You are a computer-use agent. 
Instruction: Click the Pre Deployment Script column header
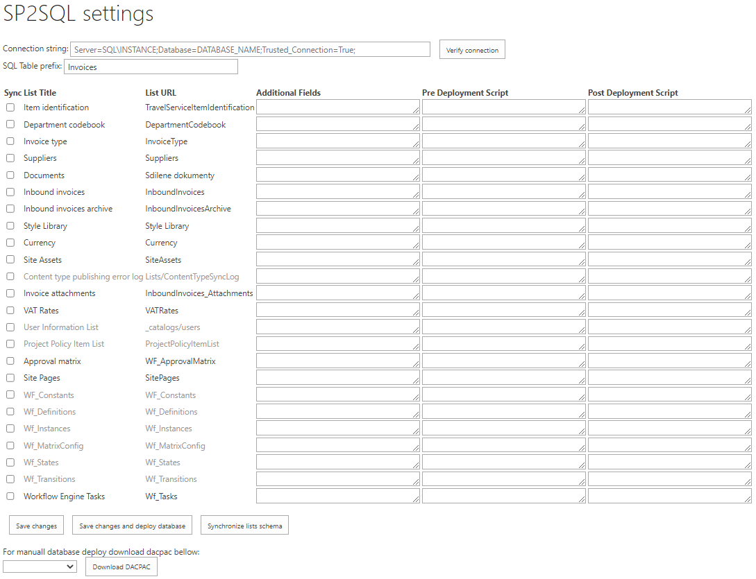(x=465, y=93)
